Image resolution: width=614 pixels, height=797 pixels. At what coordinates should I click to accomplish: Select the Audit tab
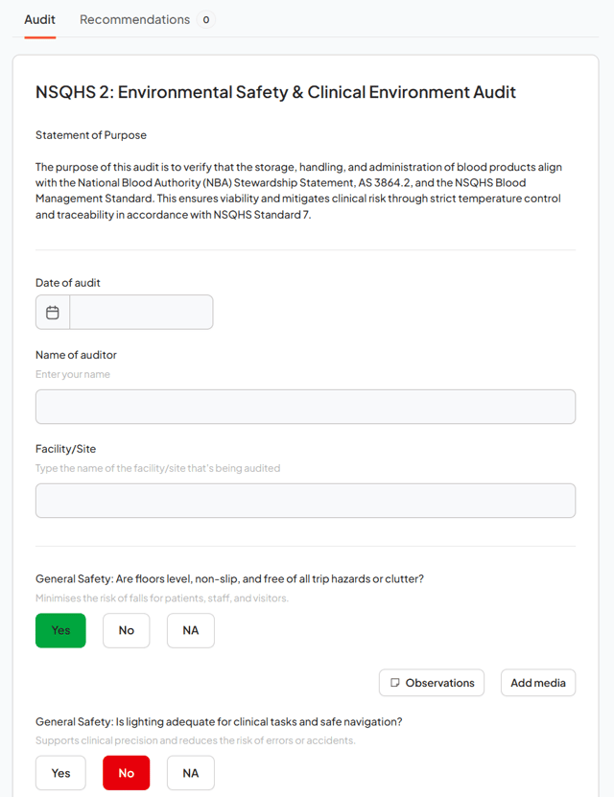(39, 19)
